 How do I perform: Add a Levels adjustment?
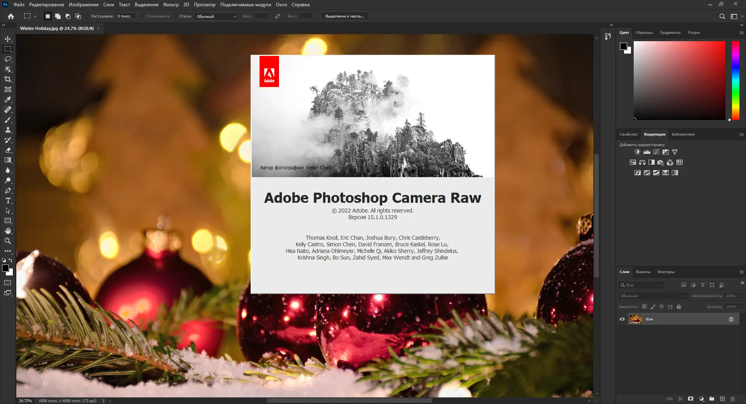pyautogui.click(x=647, y=152)
